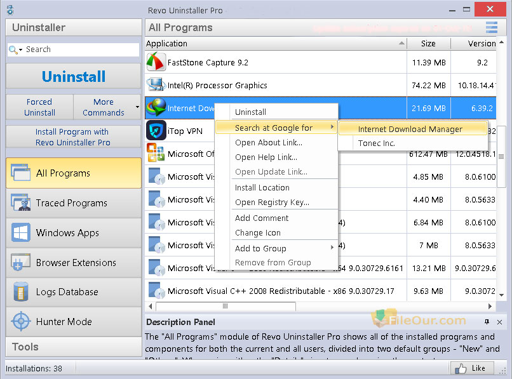
Task: Click the Windows Apps logo icon
Action: click(20, 232)
